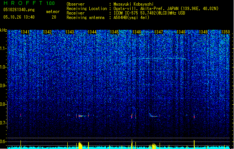Click the 1.0 kHz axis label

click(3, 67)
